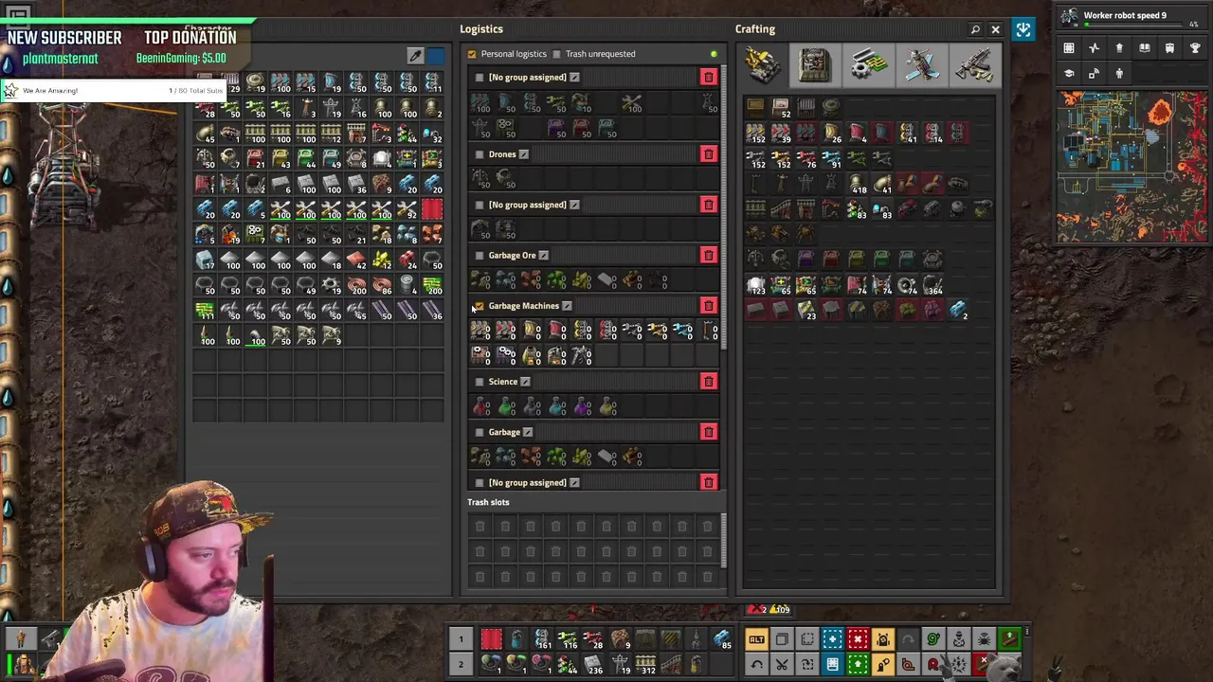This screenshot has width=1213, height=682.
Task: Delete the Science logistic section
Action: pyautogui.click(x=708, y=382)
